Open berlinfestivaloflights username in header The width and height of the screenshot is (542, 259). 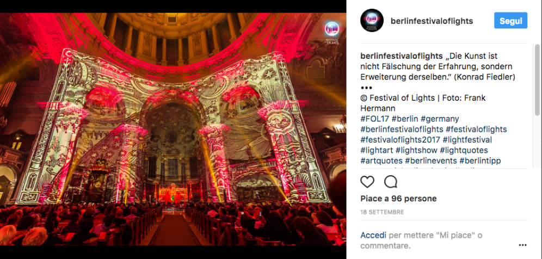coord(432,21)
